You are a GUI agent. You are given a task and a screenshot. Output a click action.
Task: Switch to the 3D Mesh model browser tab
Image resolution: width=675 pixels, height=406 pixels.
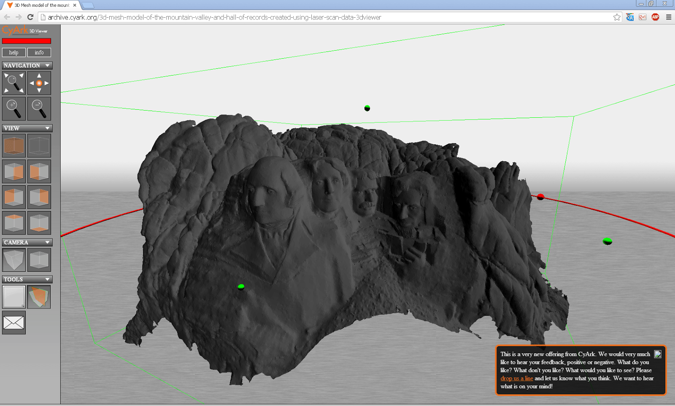click(41, 5)
